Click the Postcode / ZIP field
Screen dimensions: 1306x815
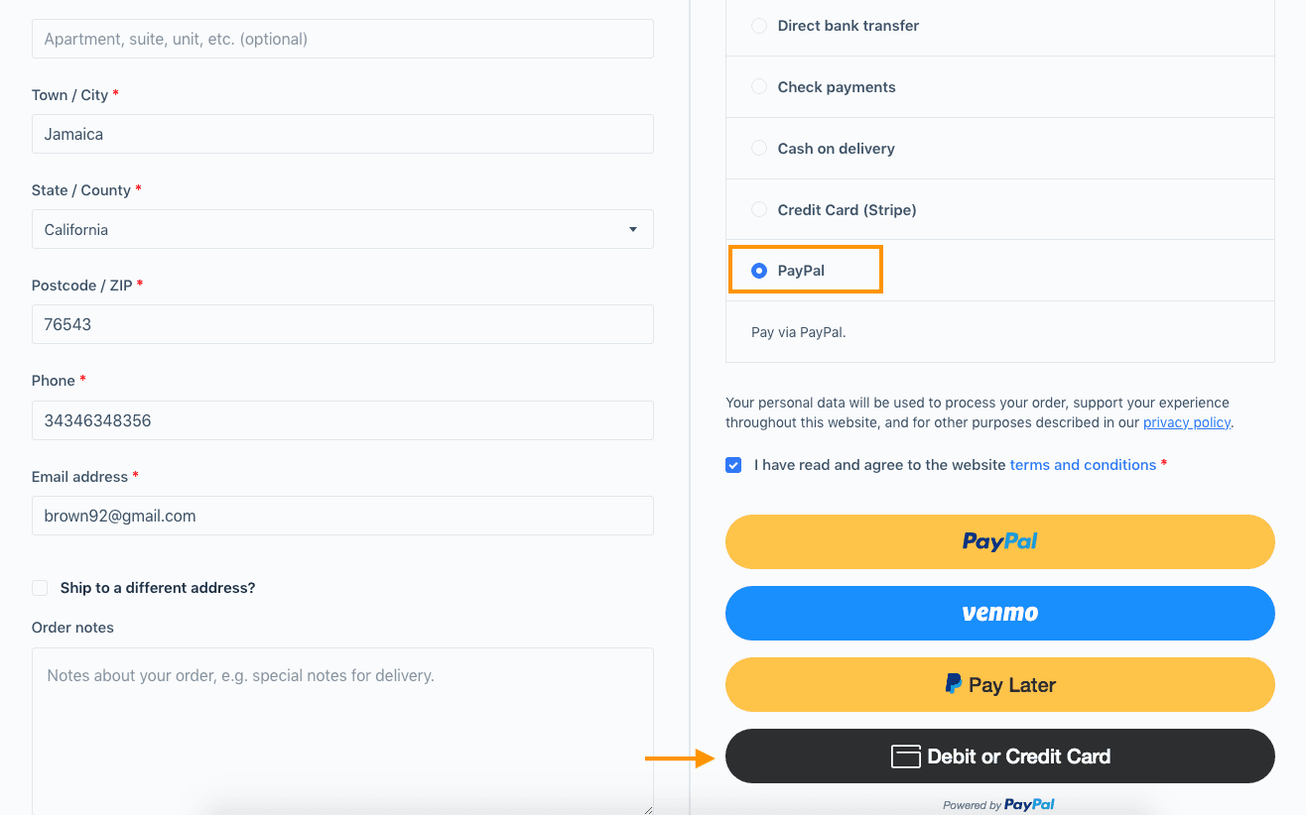[x=342, y=324]
